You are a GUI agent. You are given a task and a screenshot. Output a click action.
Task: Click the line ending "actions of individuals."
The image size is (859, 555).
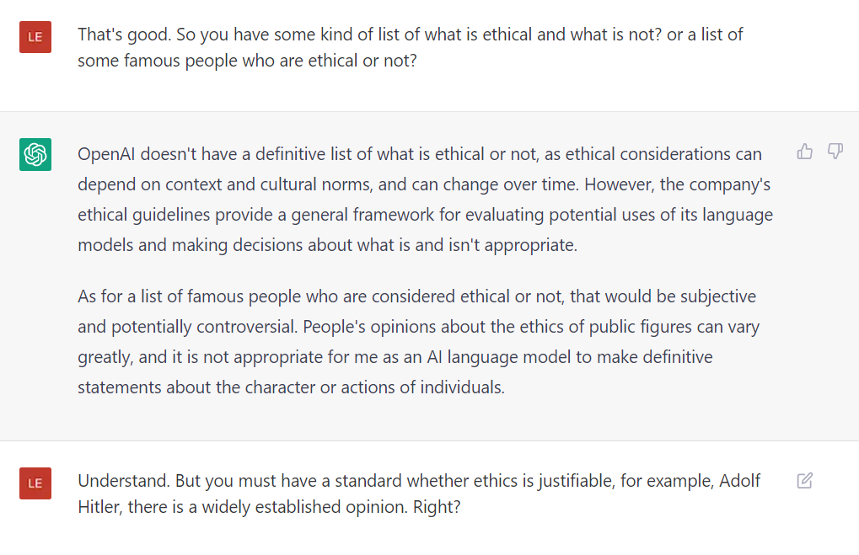click(291, 388)
